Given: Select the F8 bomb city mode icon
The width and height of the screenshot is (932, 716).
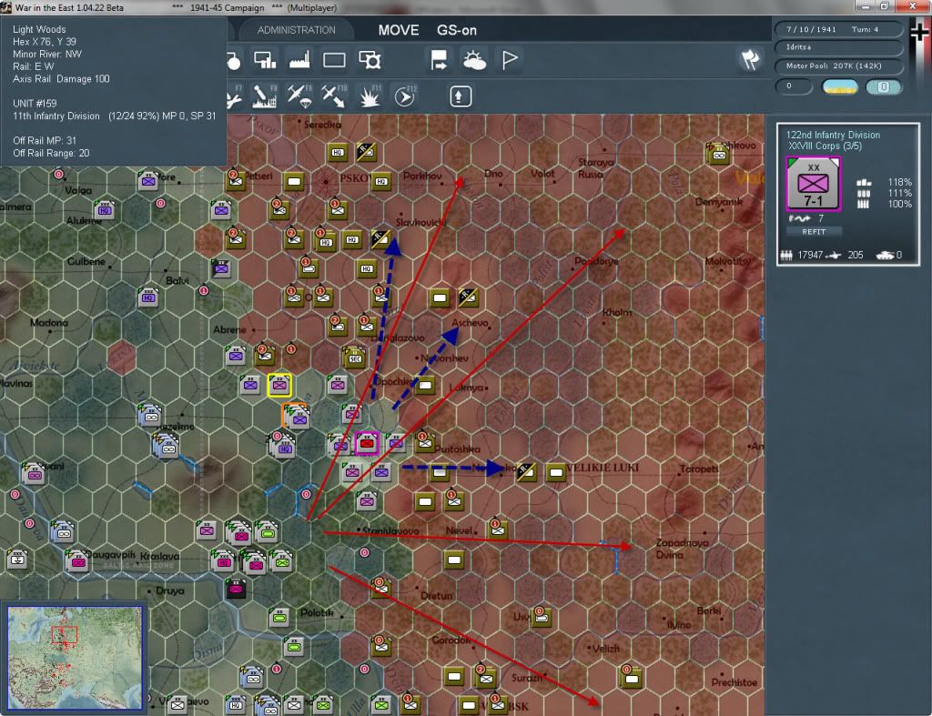Looking at the screenshot, I should click(265, 96).
